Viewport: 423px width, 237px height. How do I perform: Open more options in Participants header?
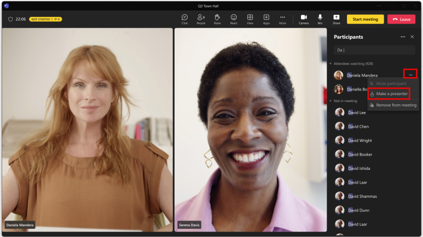point(403,37)
